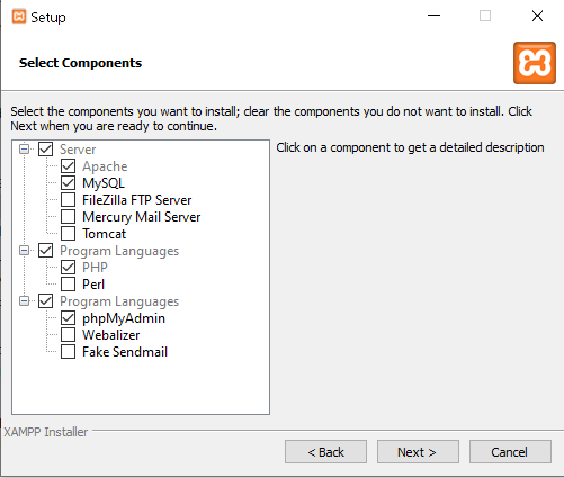Collapse the Server tree group

[24, 150]
